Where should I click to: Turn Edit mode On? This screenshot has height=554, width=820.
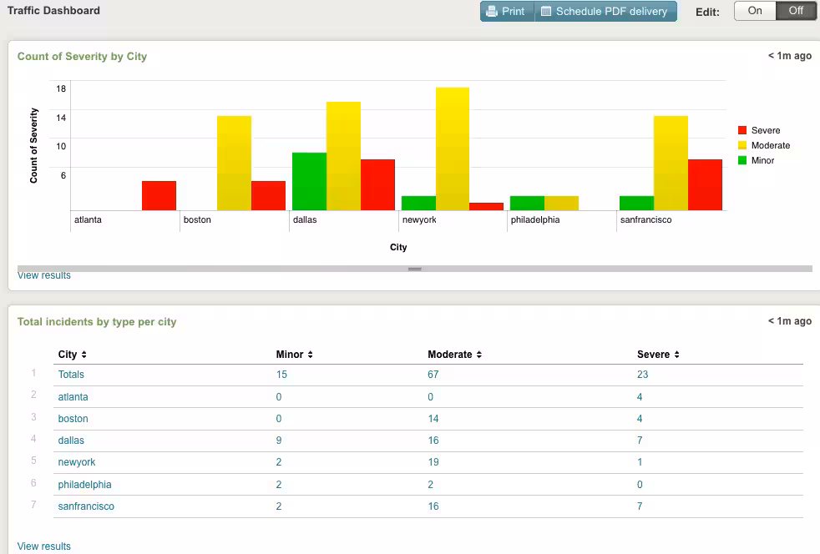[x=755, y=11]
